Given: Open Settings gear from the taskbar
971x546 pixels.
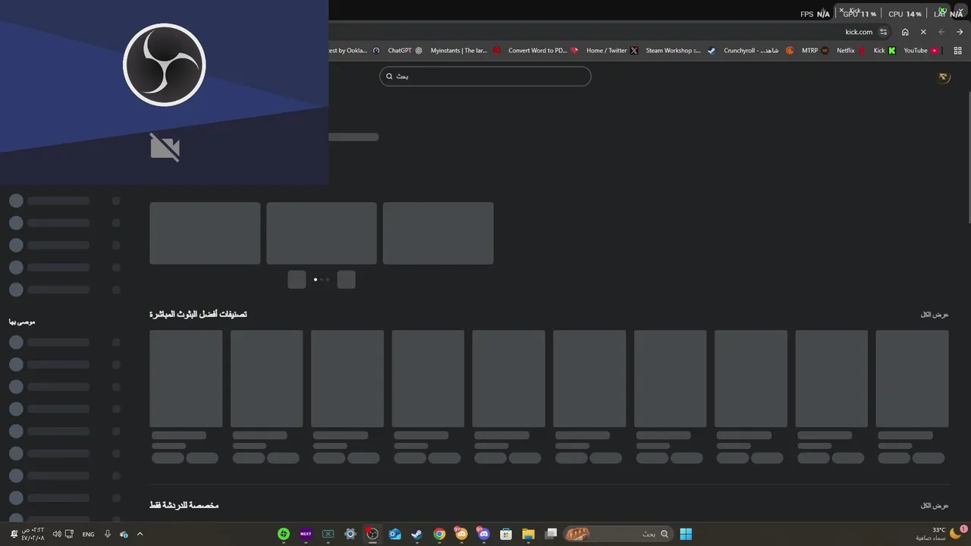Looking at the screenshot, I should tap(350, 534).
